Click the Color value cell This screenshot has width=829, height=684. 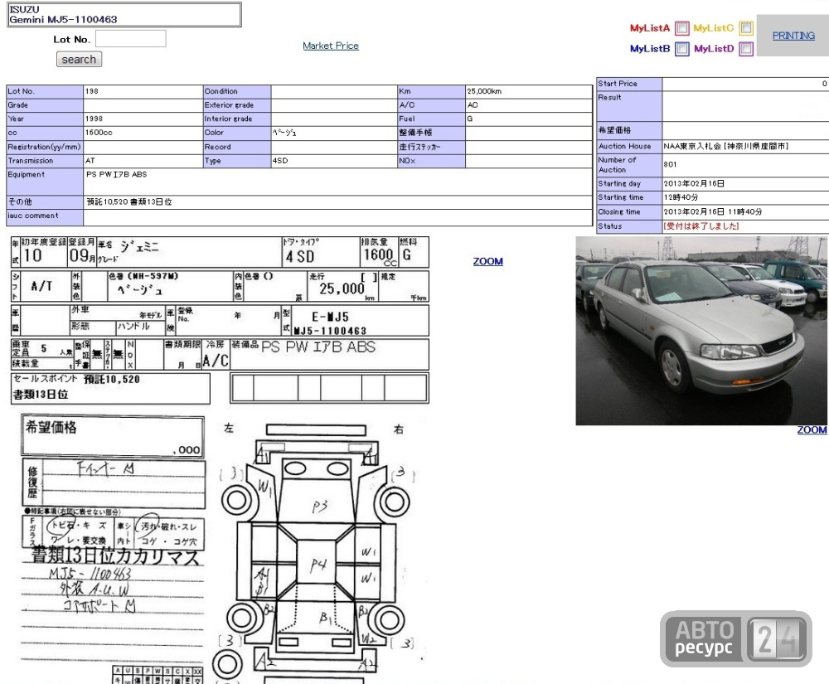(333, 133)
